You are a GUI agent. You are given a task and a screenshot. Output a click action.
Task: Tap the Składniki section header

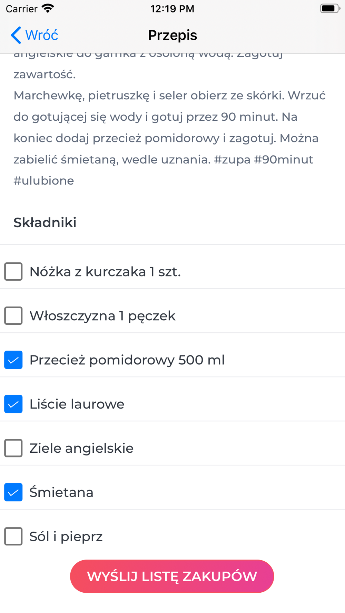click(x=45, y=223)
